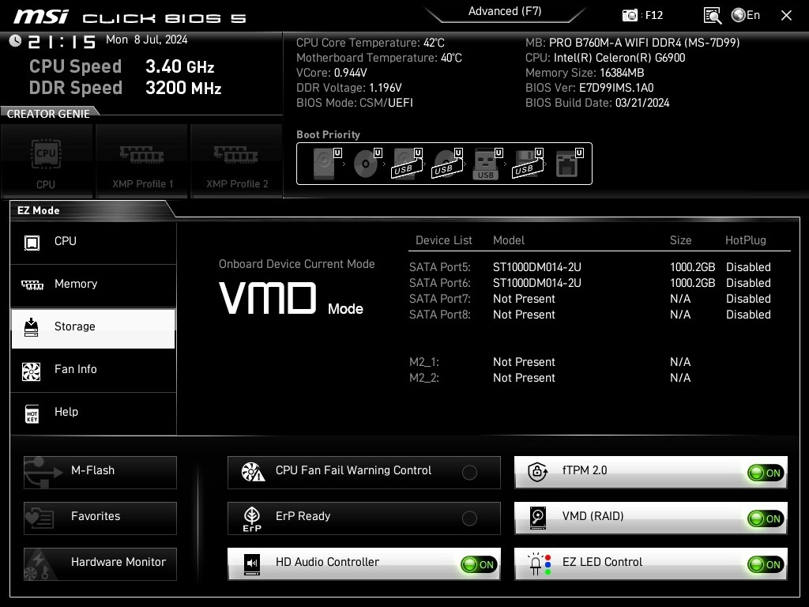Open the Fan Info section
This screenshot has height=607, width=809.
(x=93, y=370)
